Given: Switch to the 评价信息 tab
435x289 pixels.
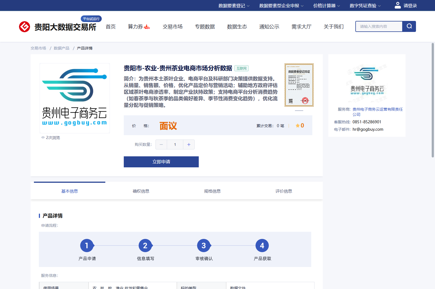Looking at the screenshot, I should (284, 191).
